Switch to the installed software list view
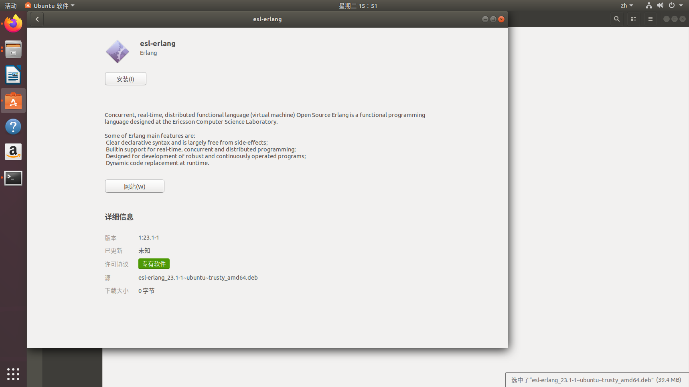 (633, 19)
